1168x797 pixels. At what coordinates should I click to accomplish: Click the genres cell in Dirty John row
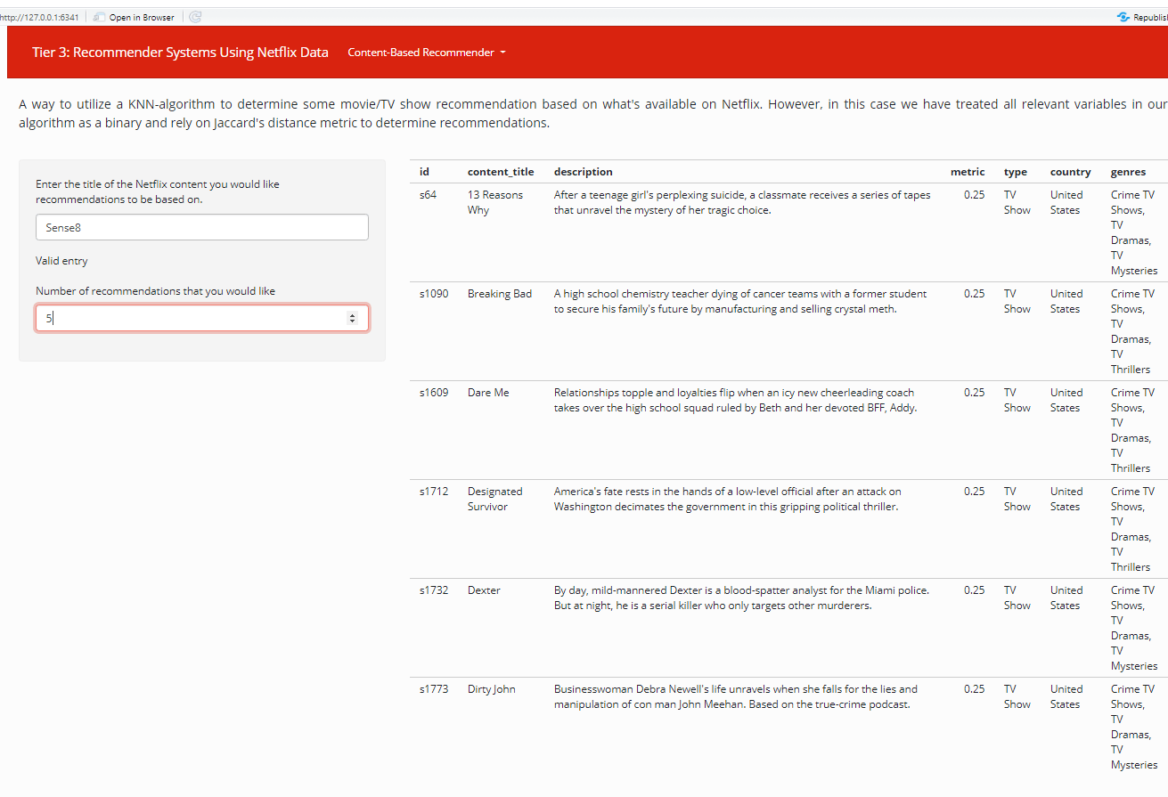(1134, 727)
